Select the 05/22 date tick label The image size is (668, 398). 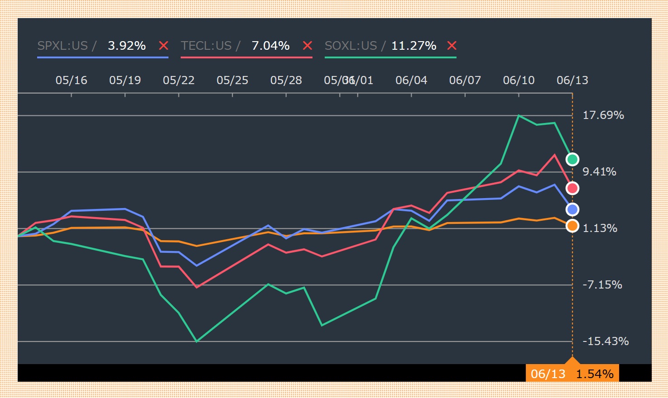pyautogui.click(x=178, y=81)
